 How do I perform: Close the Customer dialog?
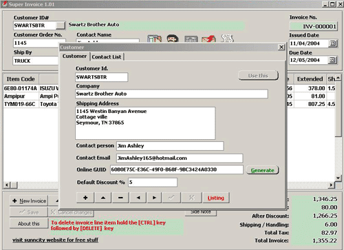click(281, 47)
